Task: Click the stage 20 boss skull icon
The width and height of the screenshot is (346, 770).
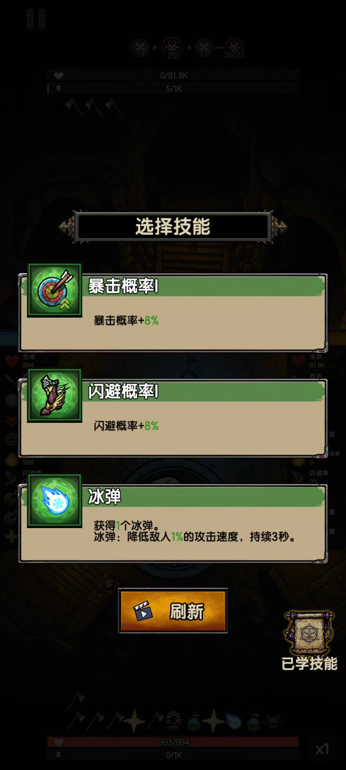Action: [x=172, y=48]
